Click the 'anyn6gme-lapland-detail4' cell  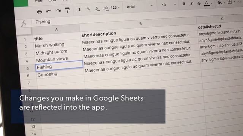click(222, 52)
